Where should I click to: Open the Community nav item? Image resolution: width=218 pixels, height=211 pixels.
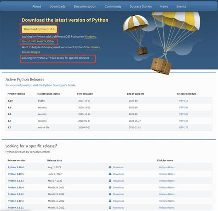(113, 6)
